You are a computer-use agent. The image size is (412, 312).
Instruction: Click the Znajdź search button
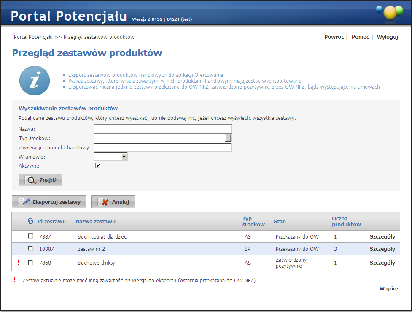[40, 180]
